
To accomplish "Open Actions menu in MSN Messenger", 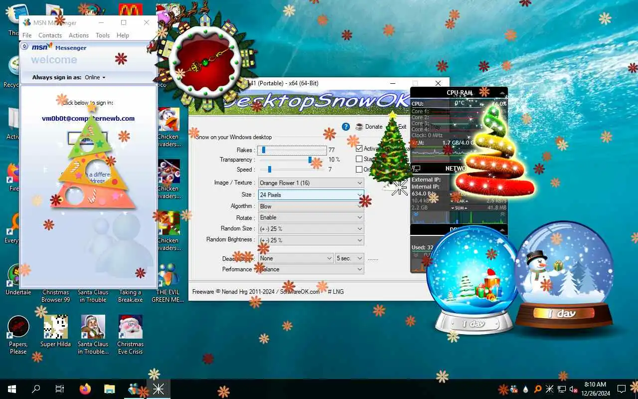I will [79, 35].
